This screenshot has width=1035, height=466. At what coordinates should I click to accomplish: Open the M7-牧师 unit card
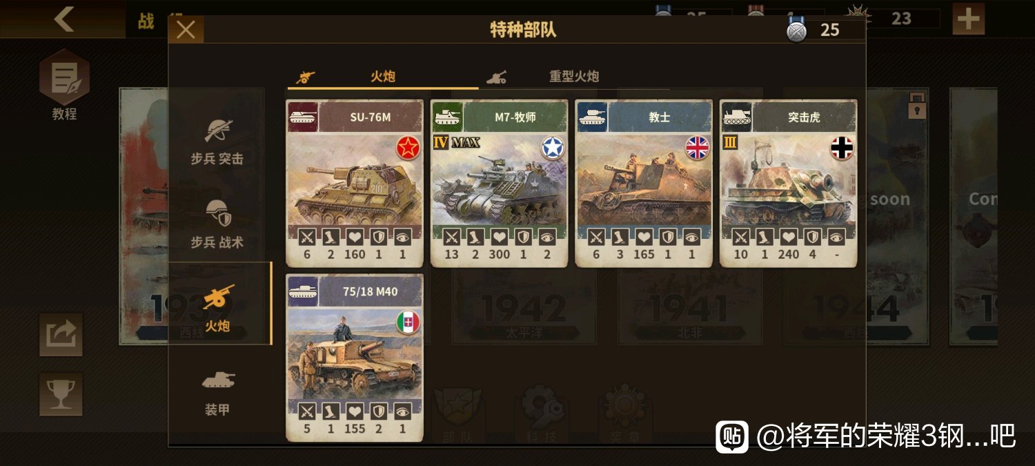500,183
